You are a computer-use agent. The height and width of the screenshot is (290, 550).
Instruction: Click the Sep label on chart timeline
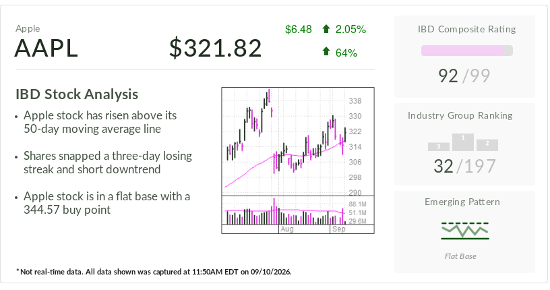tap(339, 229)
